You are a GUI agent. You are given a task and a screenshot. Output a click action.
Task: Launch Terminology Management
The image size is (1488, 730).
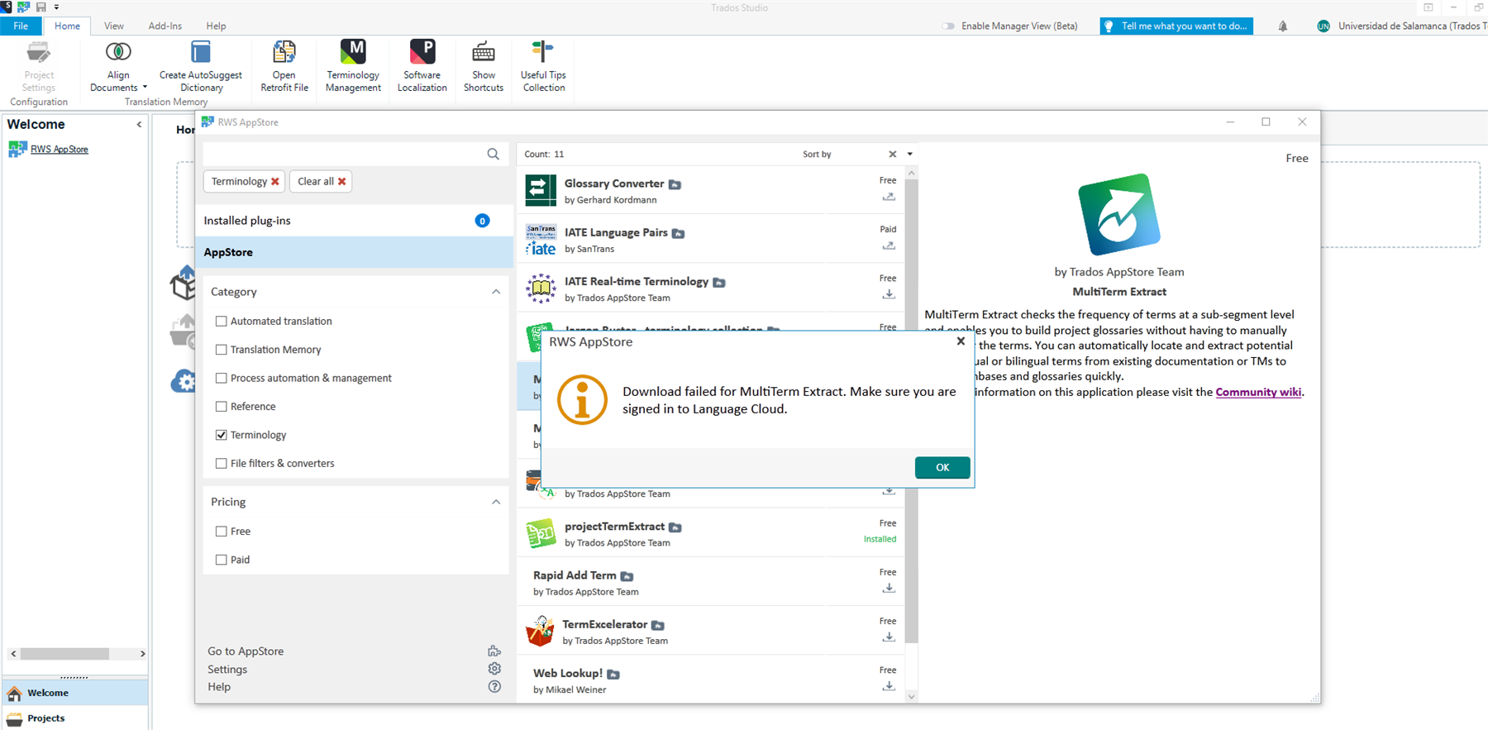pyautogui.click(x=353, y=66)
